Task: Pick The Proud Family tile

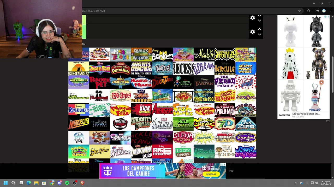Action: point(225,82)
